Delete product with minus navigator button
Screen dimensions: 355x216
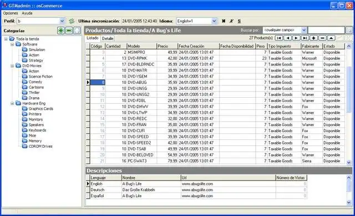322,38
